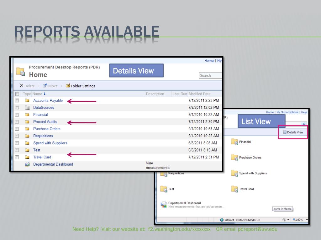The height and width of the screenshot is (240, 321).
Task: Click the "Procurement Desktop Reports (PDR)" title text
Action: point(64,67)
